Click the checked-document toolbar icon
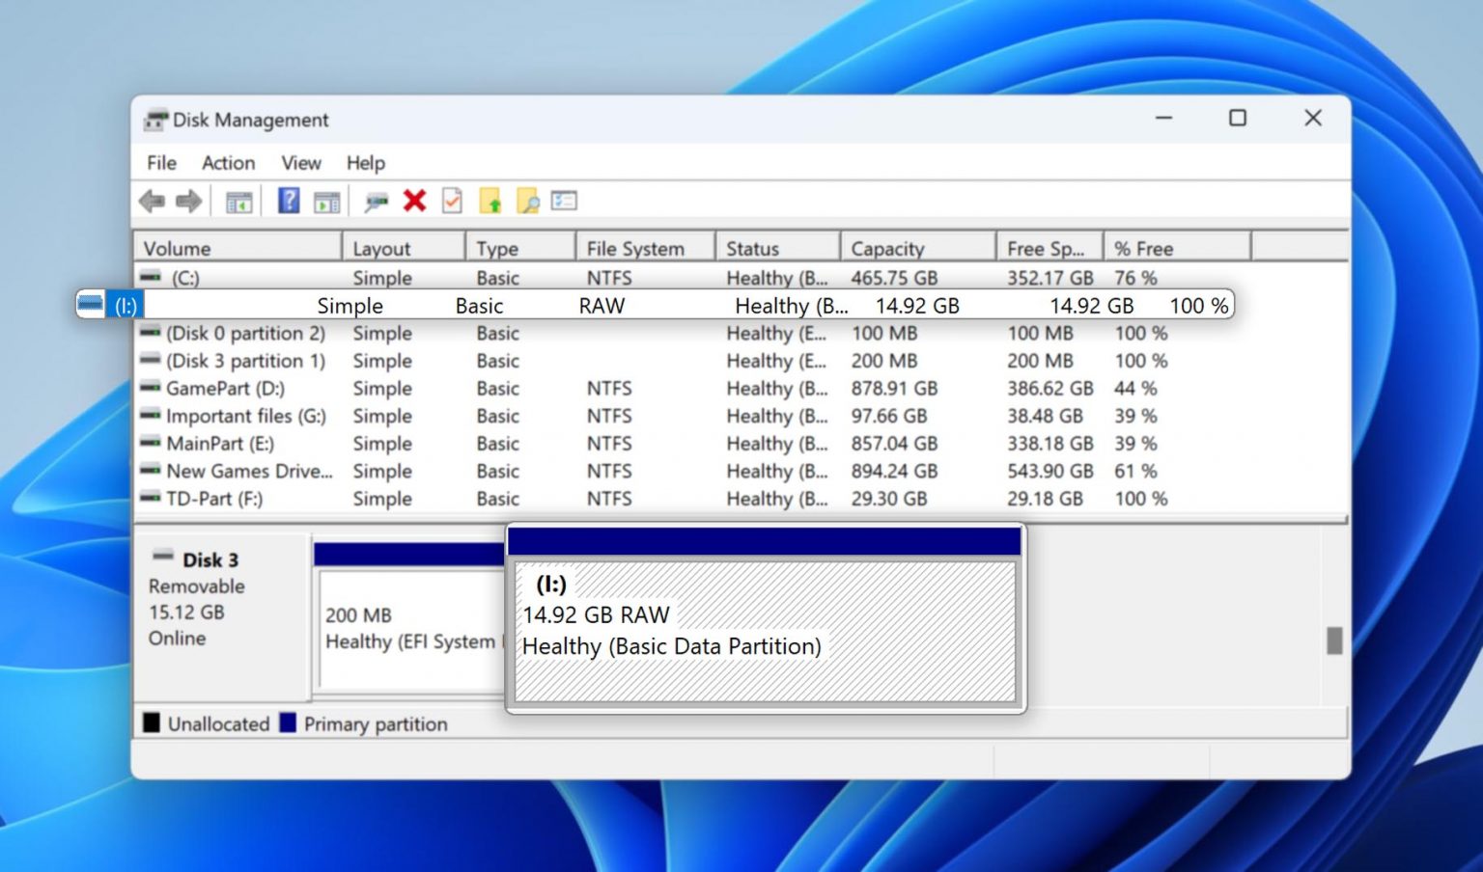The image size is (1483, 872). (451, 201)
